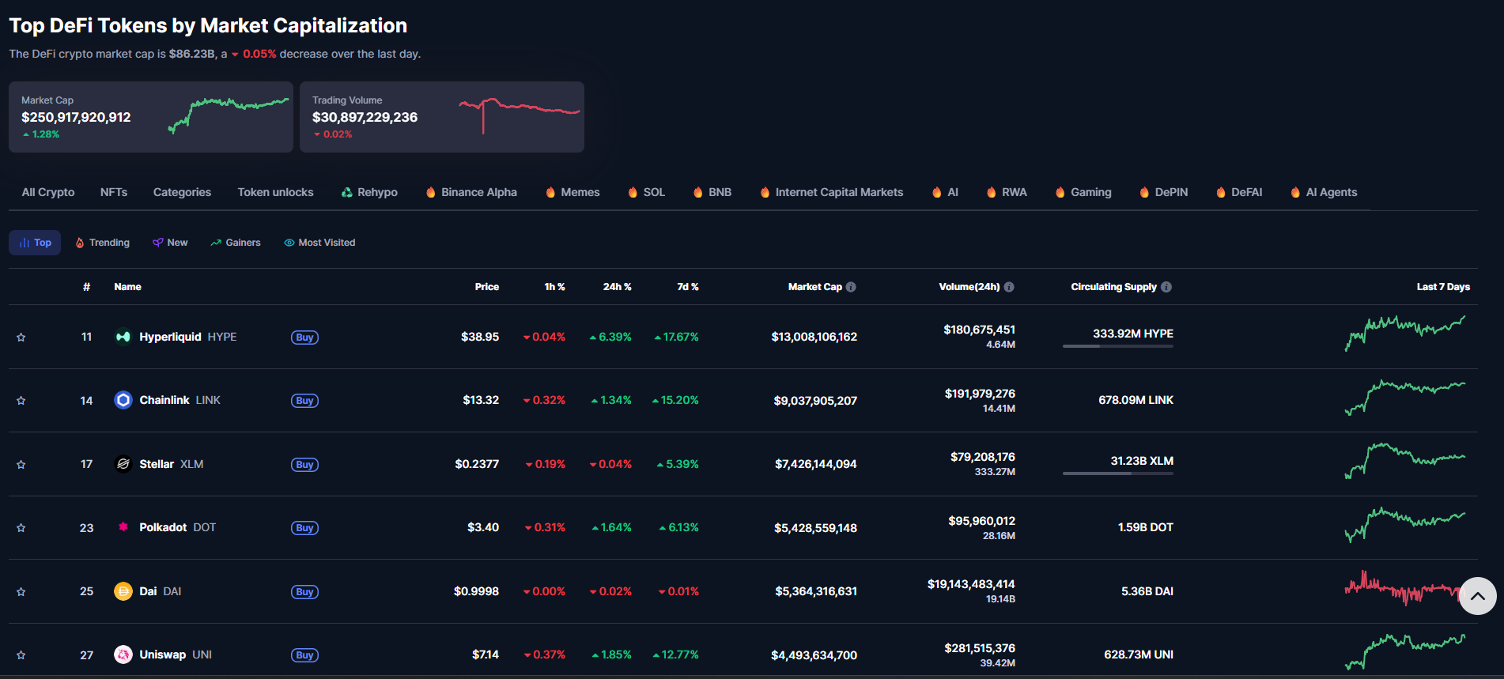Open Uniswap coin logo
The width and height of the screenshot is (1504, 679).
pos(123,654)
